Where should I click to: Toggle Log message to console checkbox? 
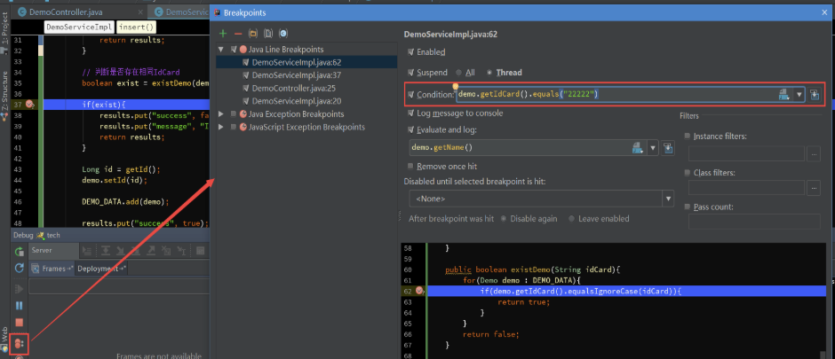coord(410,113)
